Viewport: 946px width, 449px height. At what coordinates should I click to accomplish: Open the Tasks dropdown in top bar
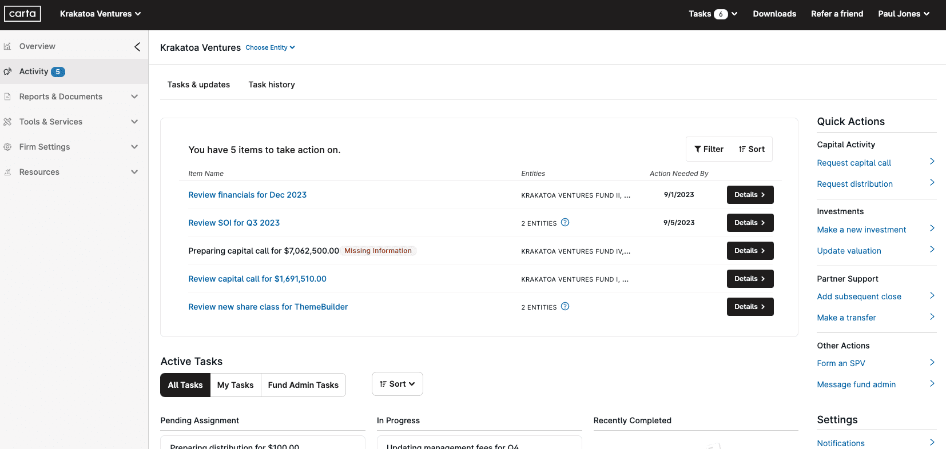coord(713,14)
